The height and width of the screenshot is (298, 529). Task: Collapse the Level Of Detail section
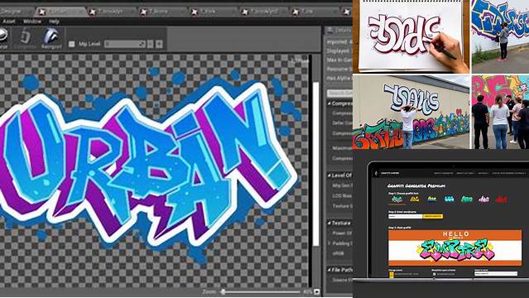click(x=329, y=175)
